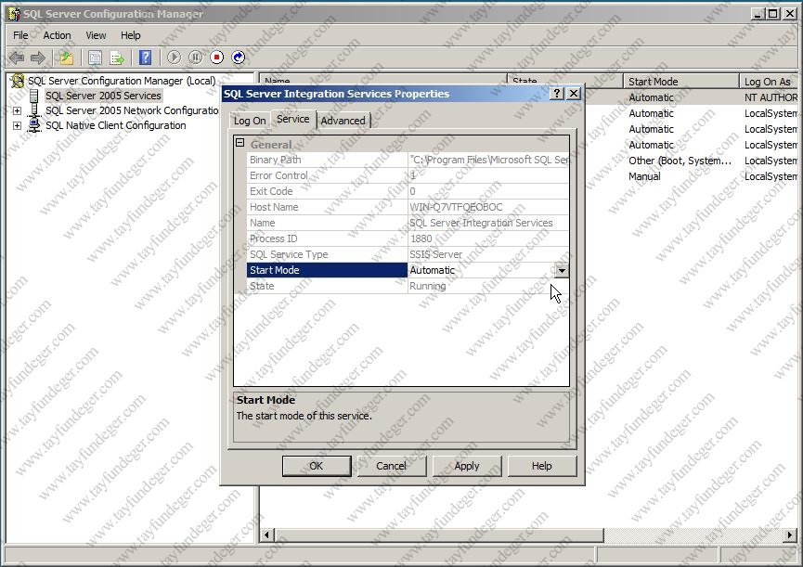The width and height of the screenshot is (803, 567).
Task: Click the 'SQL Server Integration Services' name value
Action: click(481, 223)
